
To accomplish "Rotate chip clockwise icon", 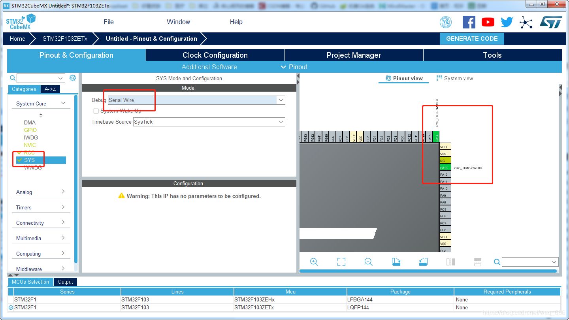I will click(396, 262).
